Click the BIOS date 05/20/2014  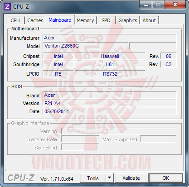110,111
